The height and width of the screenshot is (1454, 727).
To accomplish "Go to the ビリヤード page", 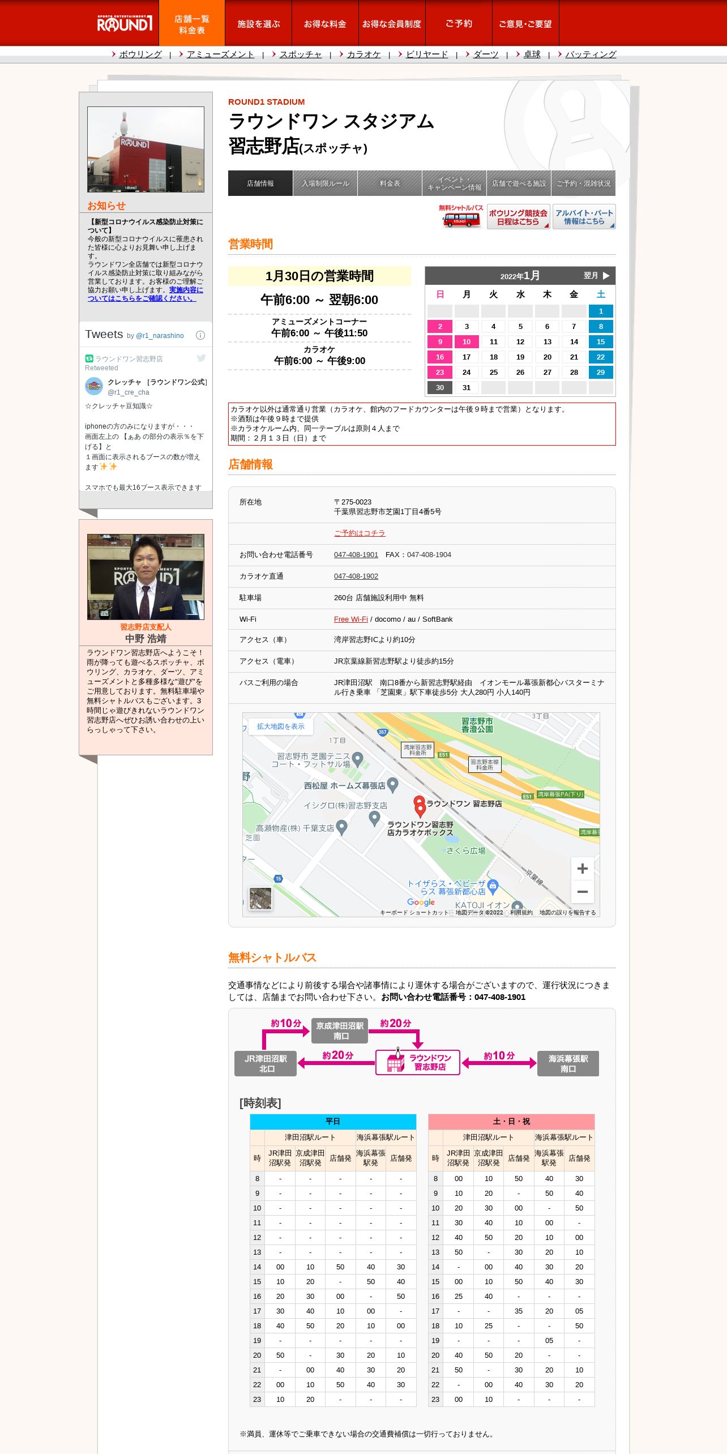I will coord(427,54).
